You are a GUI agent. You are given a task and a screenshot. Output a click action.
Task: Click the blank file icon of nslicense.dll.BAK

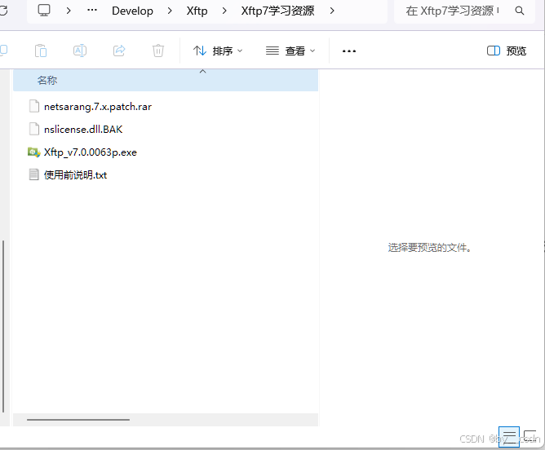tap(33, 129)
